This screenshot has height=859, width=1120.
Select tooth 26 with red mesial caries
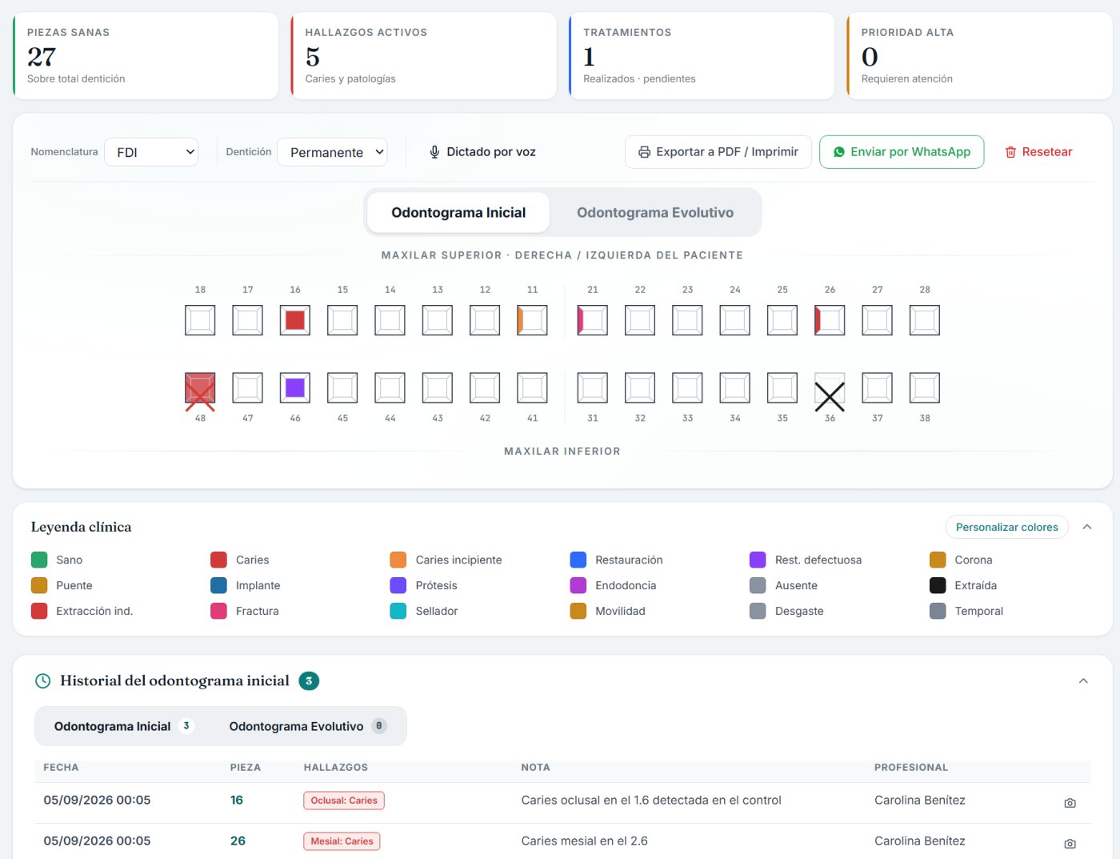click(x=830, y=320)
